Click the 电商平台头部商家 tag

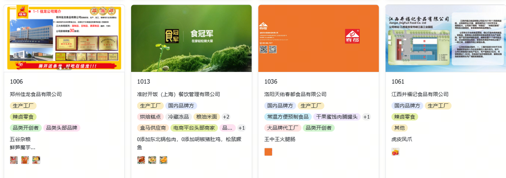194,128
